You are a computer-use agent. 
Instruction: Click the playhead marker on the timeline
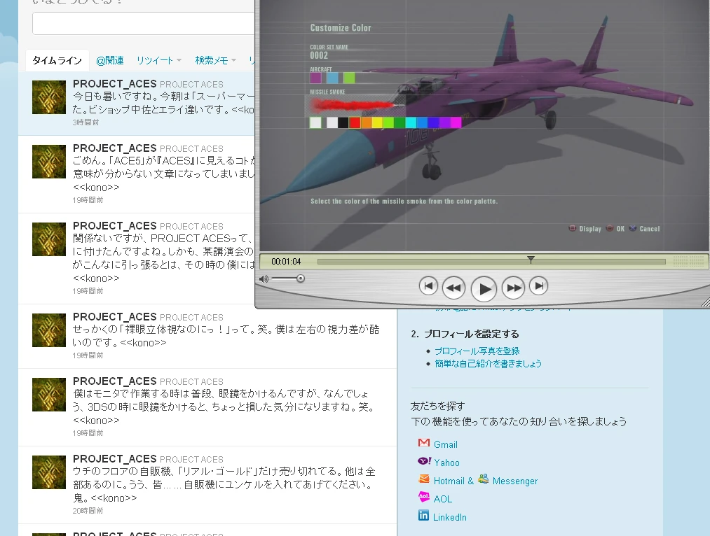(x=531, y=260)
